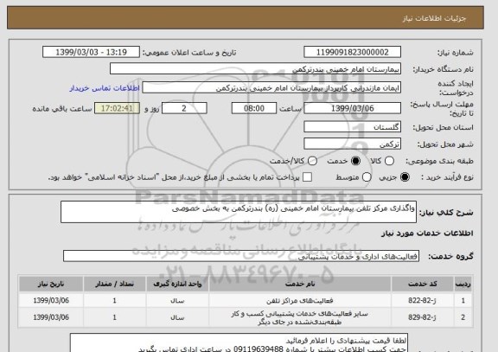Select the جزیی purchase type radio
498x352 pixels.
(405, 177)
